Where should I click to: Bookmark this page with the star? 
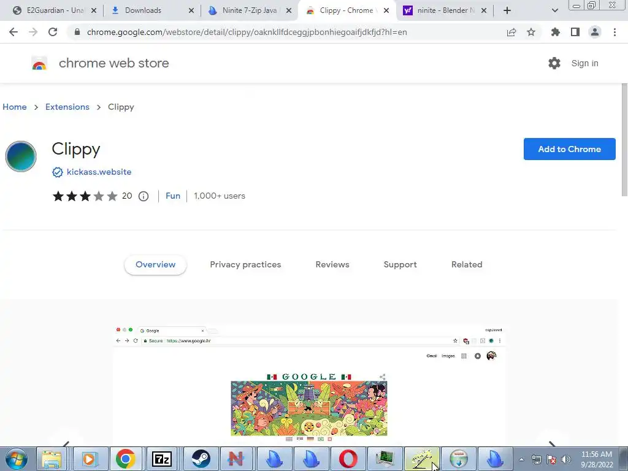point(531,32)
